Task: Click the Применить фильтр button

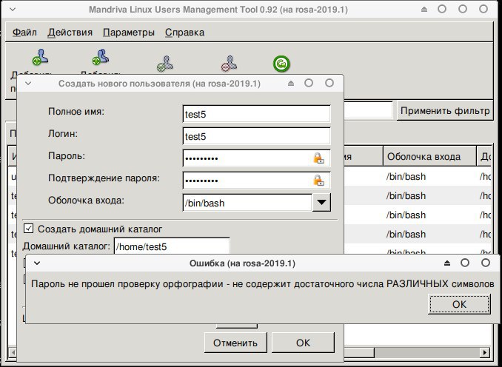Action: tap(445, 111)
